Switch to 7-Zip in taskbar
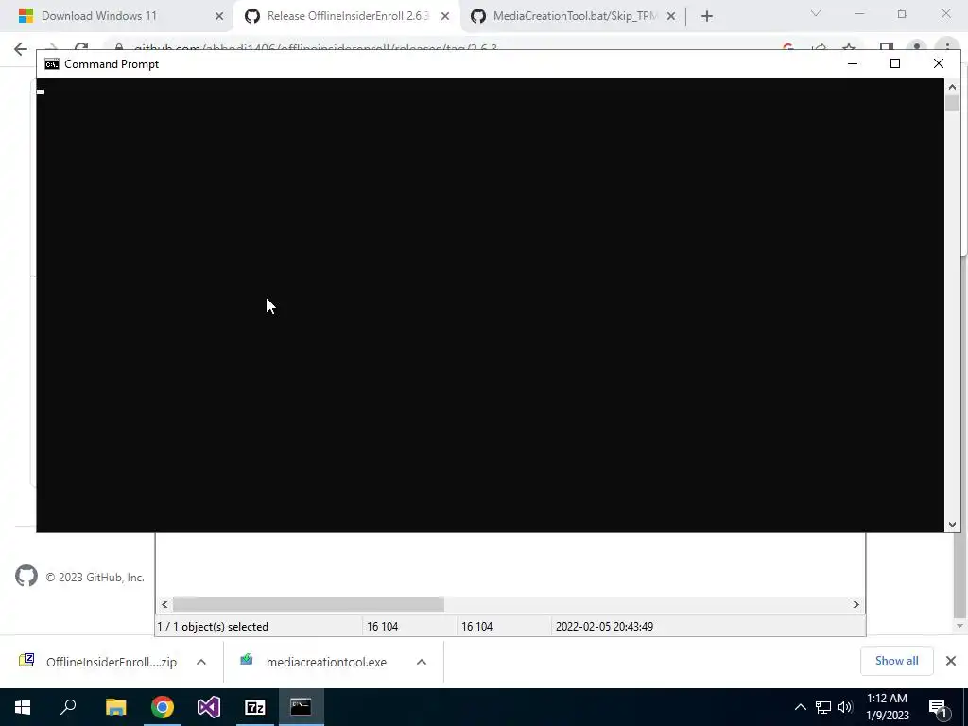 [x=255, y=707]
